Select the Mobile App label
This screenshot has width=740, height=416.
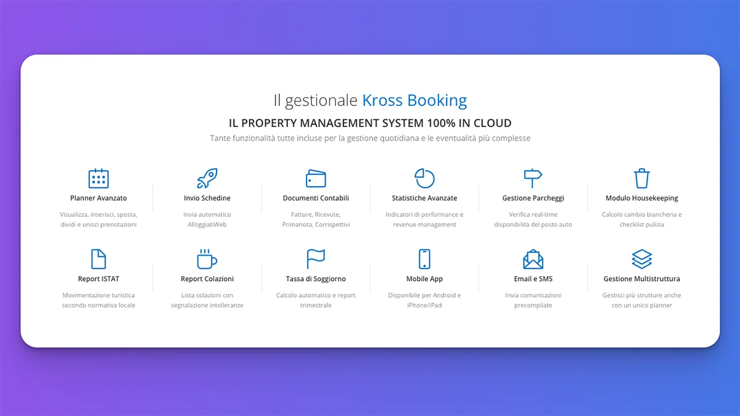[424, 279]
